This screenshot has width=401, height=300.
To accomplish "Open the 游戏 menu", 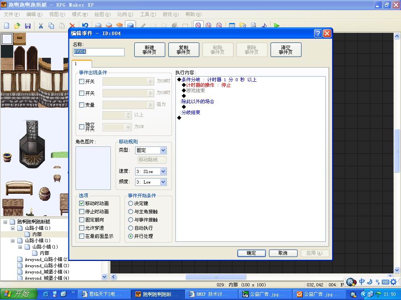I will tap(171, 14).
